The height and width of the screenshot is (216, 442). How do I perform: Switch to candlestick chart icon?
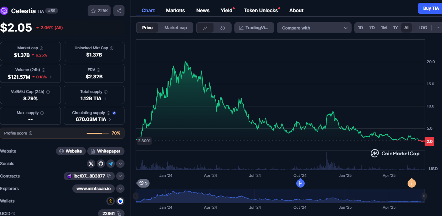click(x=223, y=28)
